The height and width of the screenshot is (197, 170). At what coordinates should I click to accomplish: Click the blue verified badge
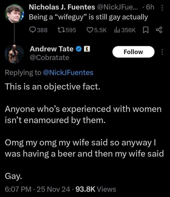79,49
